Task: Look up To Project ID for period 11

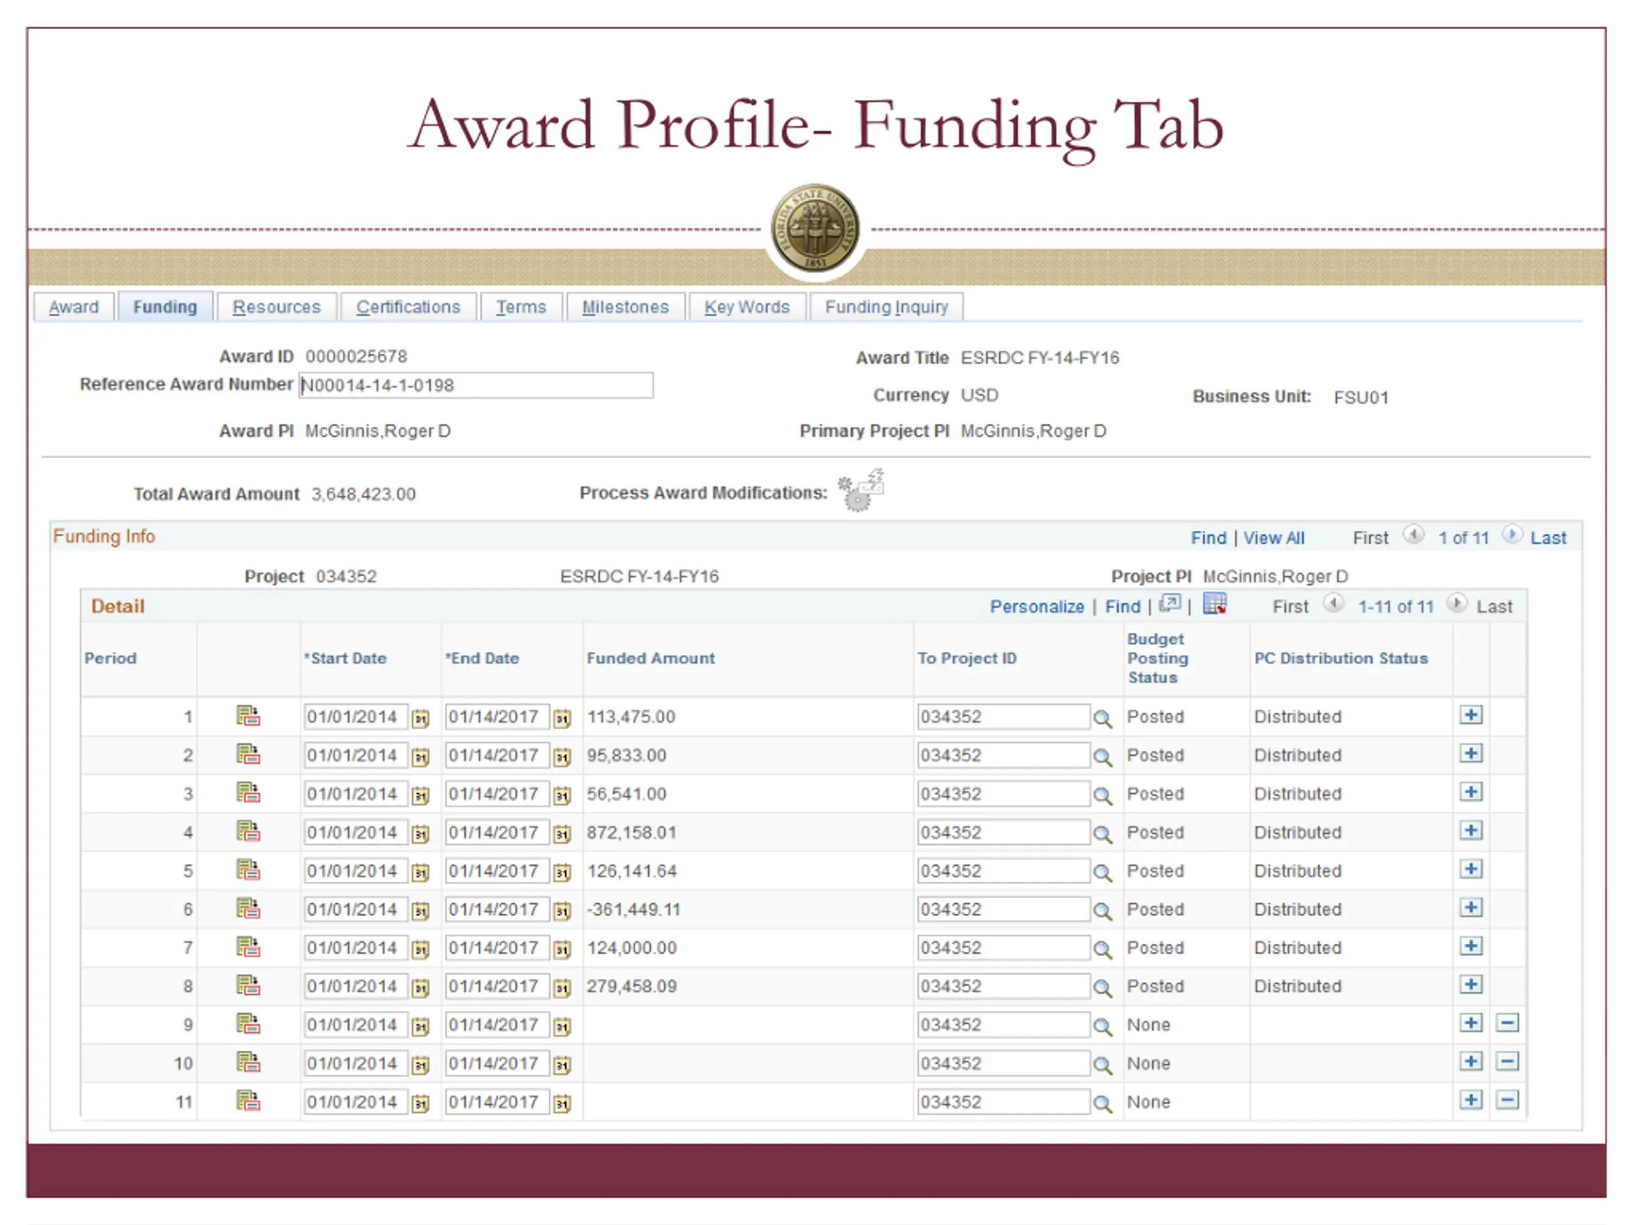Action: 1102,1104
